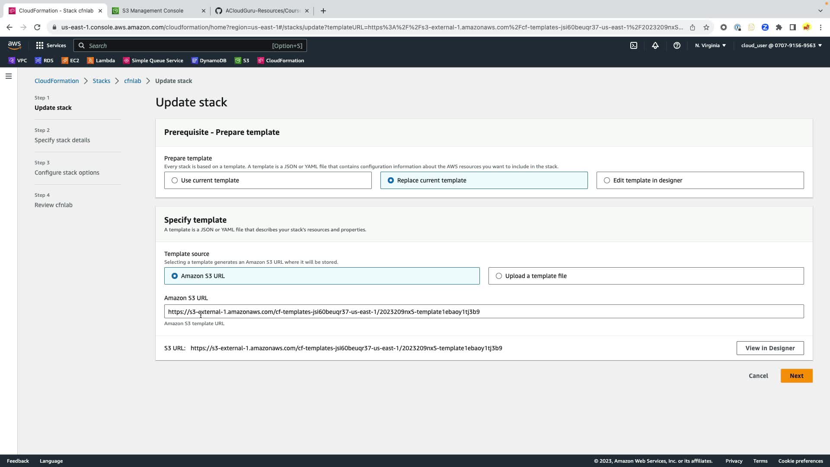This screenshot has height=467, width=830.
Task: Open the notifications bell icon
Action: tap(655, 45)
